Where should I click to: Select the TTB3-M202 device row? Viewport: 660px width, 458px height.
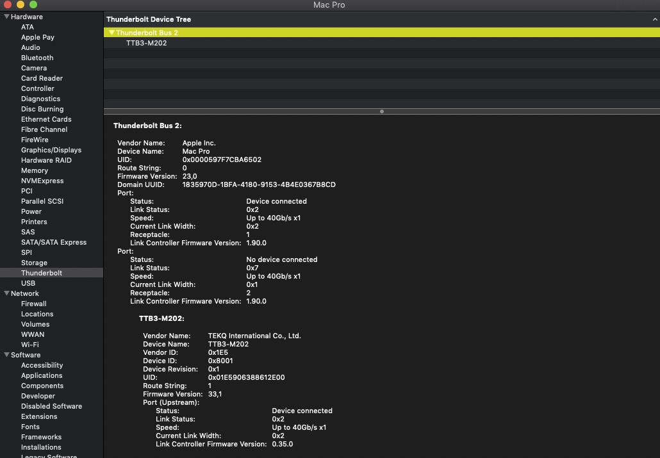[x=381, y=43]
